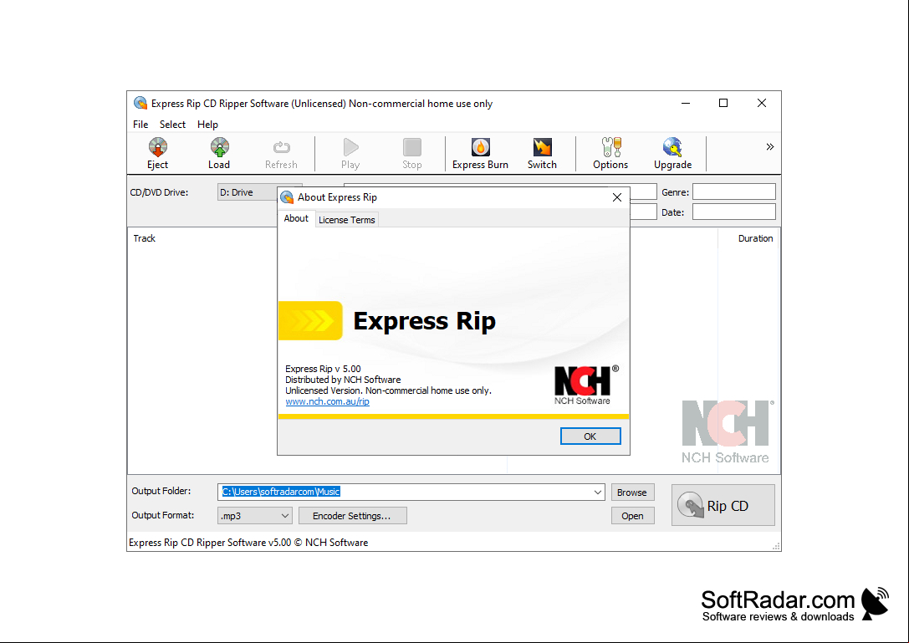Image resolution: width=909 pixels, height=643 pixels.
Task: Click the Upgrade toolbar icon
Action: pos(672,154)
